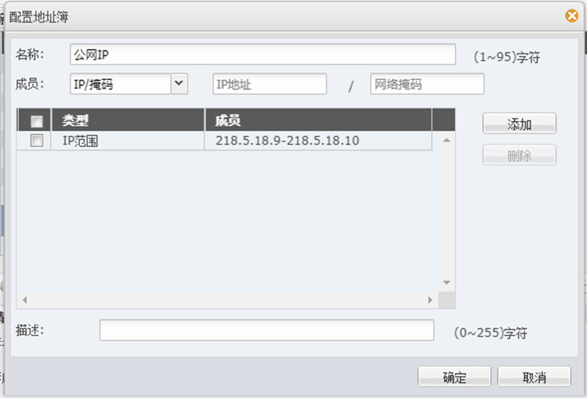Tick the select-all checkbox in table header
587x398 pixels.
click(x=37, y=121)
